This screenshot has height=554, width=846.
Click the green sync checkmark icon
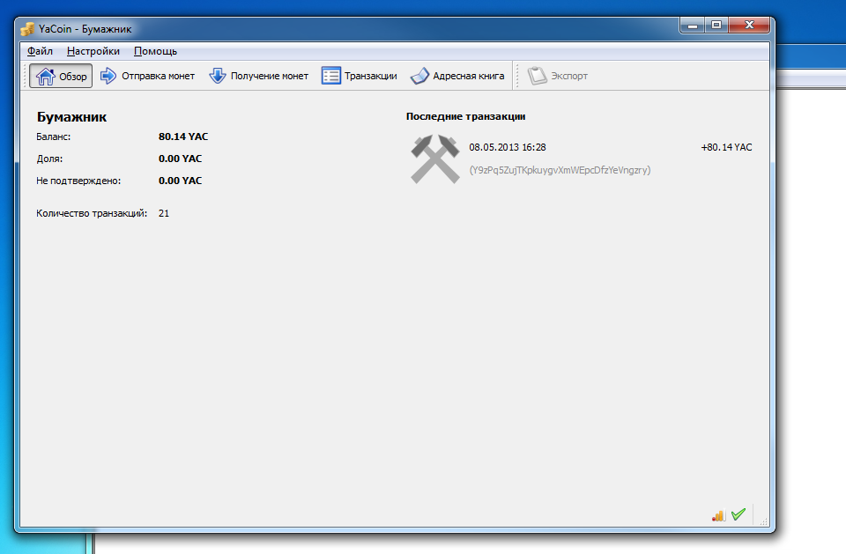pyautogui.click(x=738, y=514)
